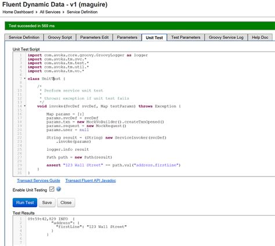Viewport: 275px width, 246px height.
Task: Open the Transact Fluent API Javadoc link
Action: coord(91,180)
